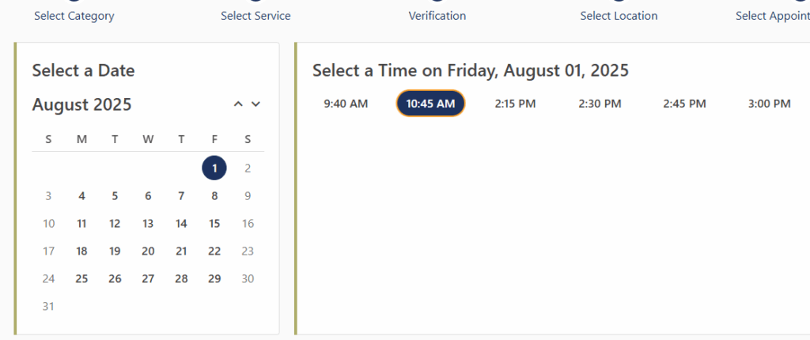Choose the 2:45 PM time slot
This screenshot has width=810, height=340.
coord(684,104)
